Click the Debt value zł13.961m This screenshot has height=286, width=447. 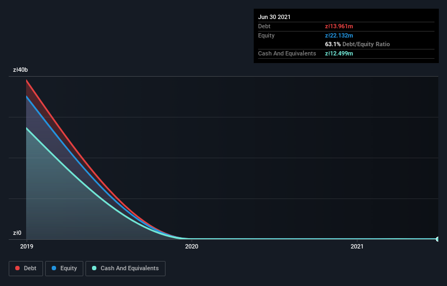tap(339, 27)
